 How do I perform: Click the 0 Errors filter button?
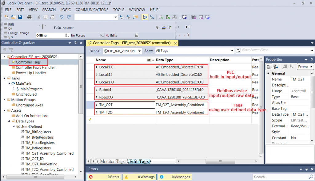click(x=104, y=177)
